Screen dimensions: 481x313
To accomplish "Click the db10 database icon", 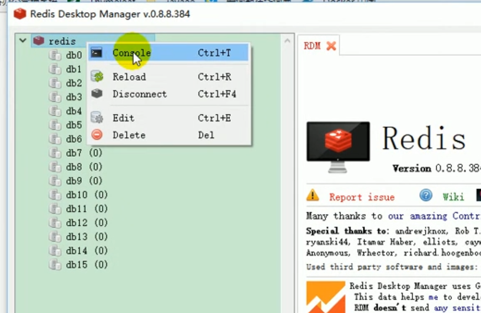I will [55, 195].
